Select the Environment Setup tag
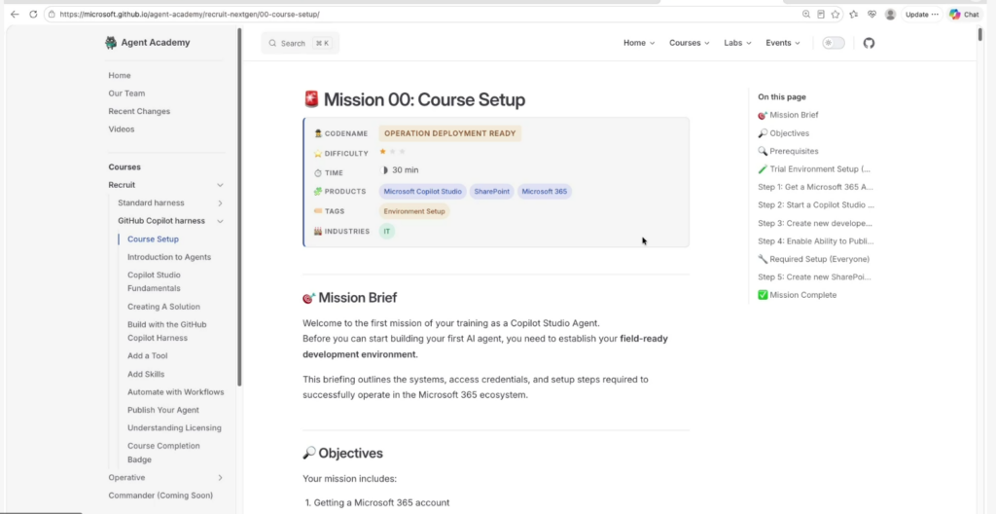The height and width of the screenshot is (514, 996). (414, 211)
